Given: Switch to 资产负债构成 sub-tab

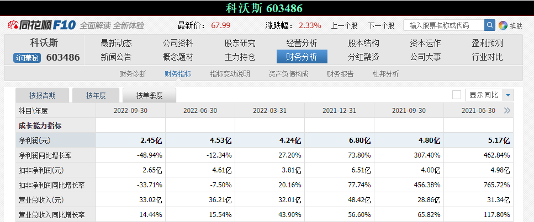Looking at the screenshot, I should pyautogui.click(x=288, y=74).
